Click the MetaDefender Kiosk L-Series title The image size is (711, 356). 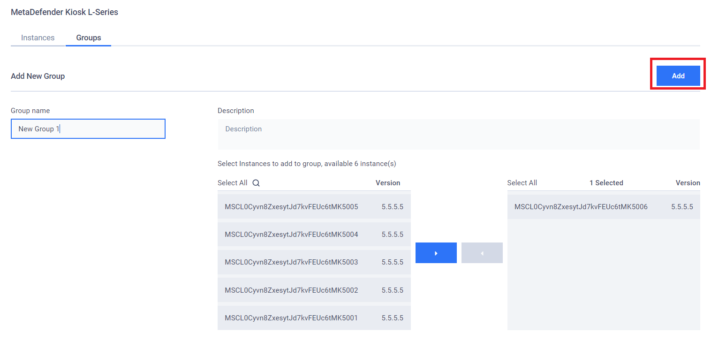pos(64,12)
